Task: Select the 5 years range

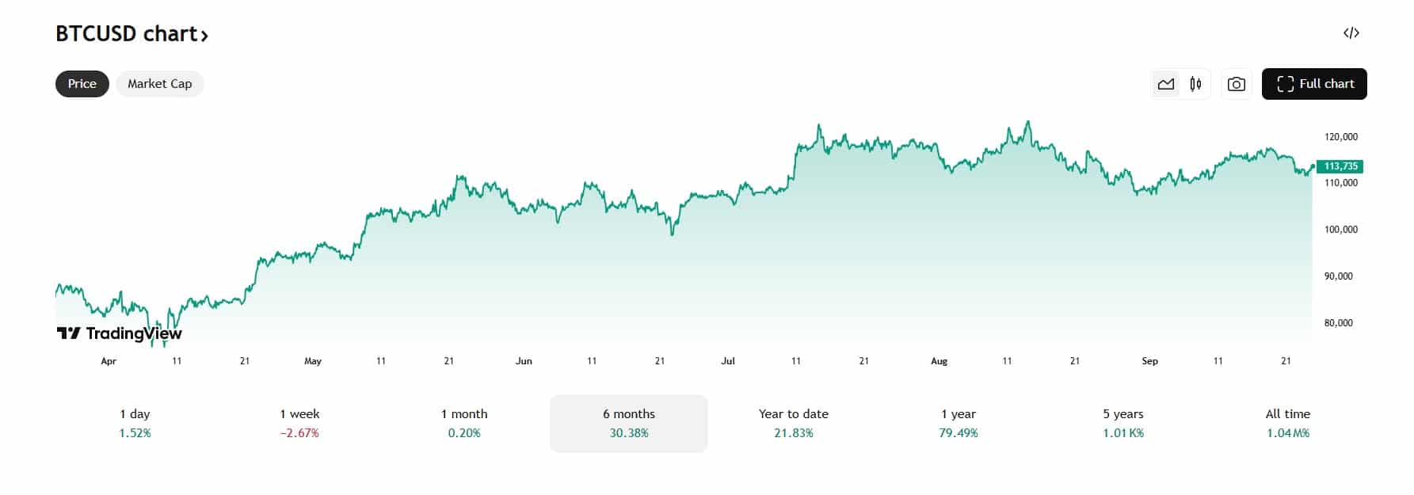Action: tap(1123, 423)
